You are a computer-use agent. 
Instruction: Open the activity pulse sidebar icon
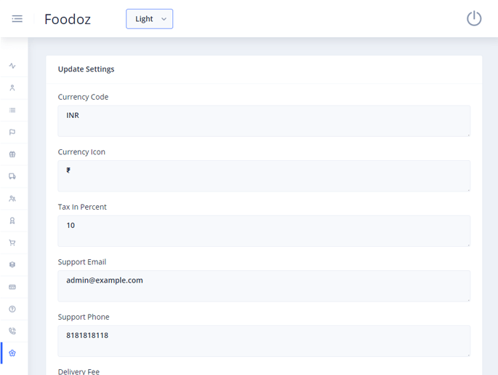pos(12,66)
